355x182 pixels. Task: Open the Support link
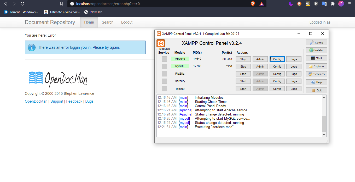coord(57,101)
